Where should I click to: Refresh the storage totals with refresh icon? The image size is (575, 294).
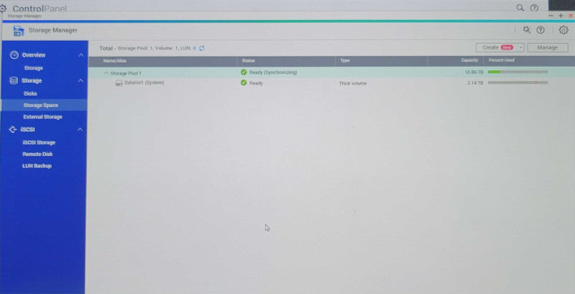[x=202, y=48]
